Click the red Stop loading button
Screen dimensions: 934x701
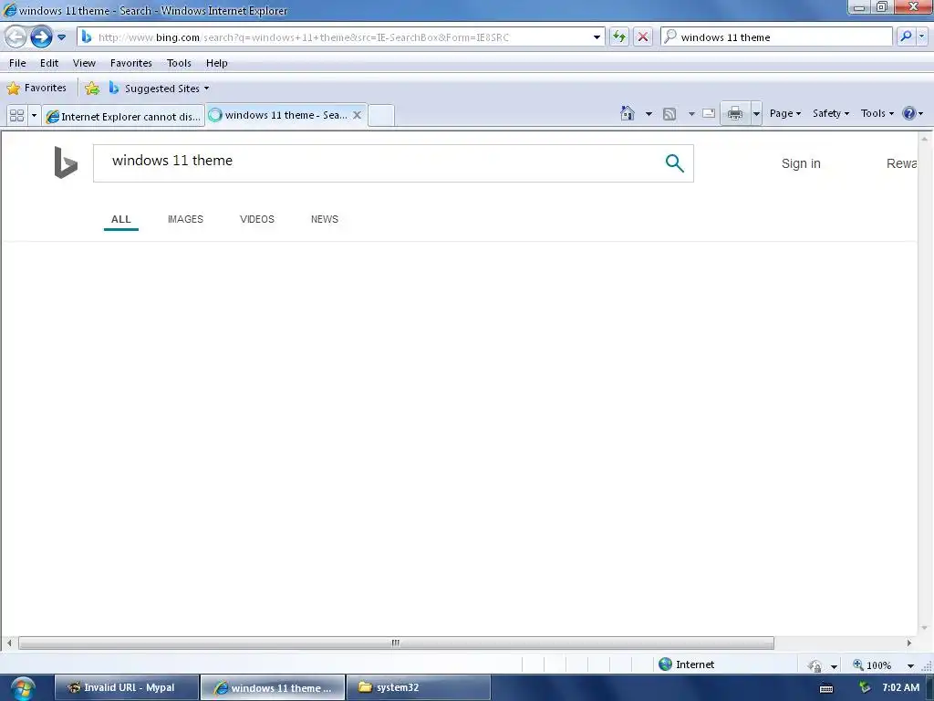point(643,37)
